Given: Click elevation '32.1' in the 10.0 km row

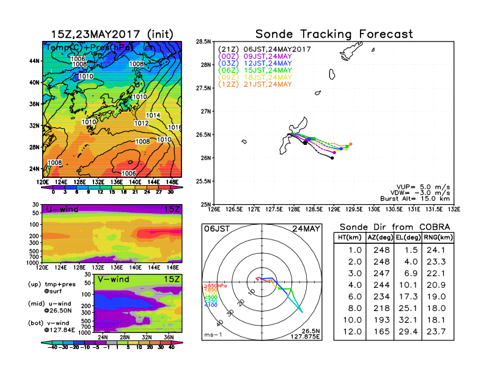Looking at the screenshot, I should click(408, 320).
